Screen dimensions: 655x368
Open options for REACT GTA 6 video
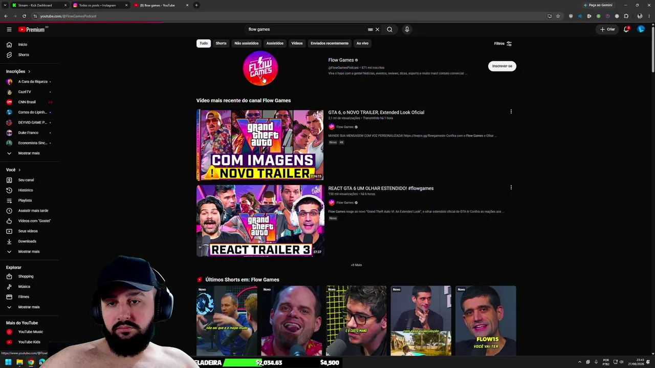click(x=511, y=188)
